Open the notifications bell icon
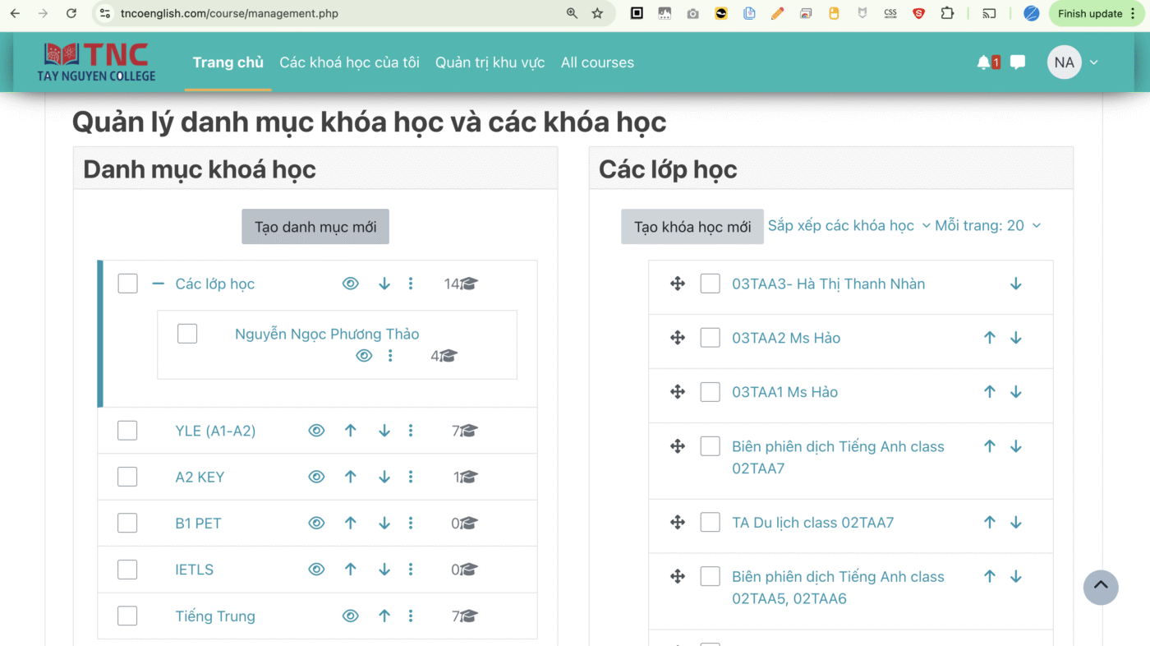Viewport: 1150px width, 646px height. point(983,62)
